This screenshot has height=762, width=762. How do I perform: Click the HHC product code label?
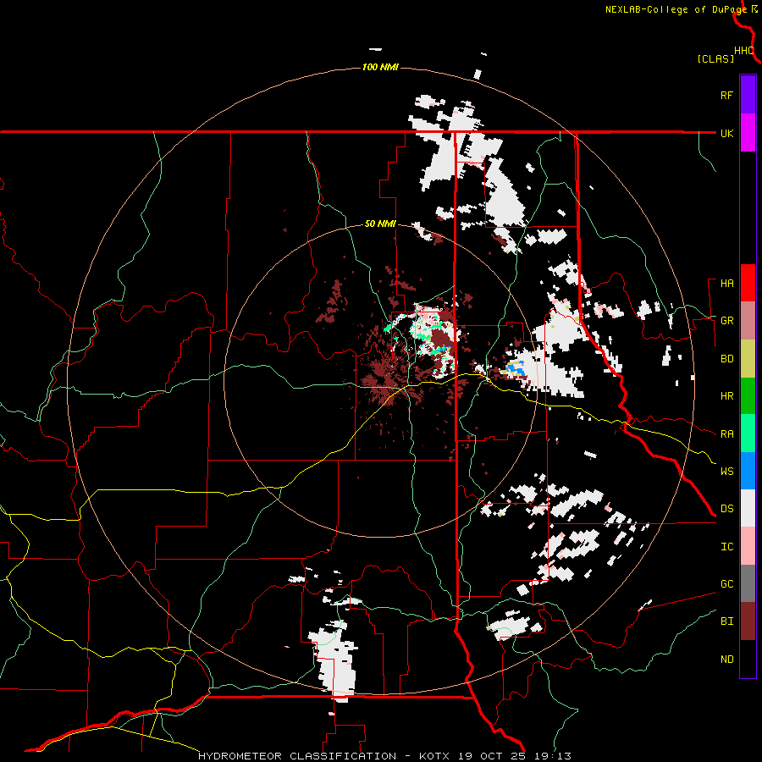[743, 51]
